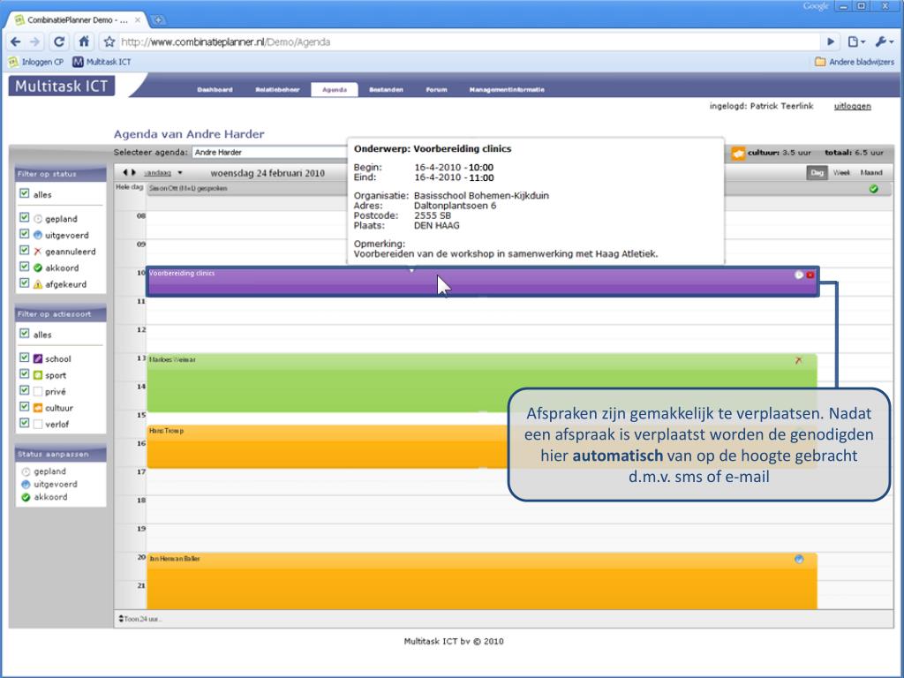Image resolution: width=904 pixels, height=678 pixels.
Task: Click warning triangle icon next to afgekeurd
Action: click(x=38, y=284)
